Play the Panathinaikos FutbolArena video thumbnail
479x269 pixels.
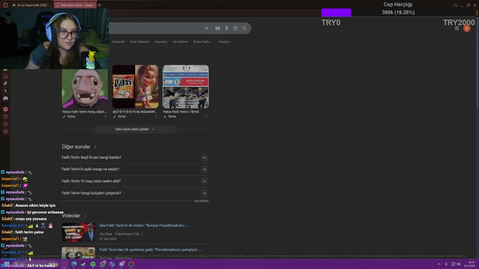pyautogui.click(x=79, y=232)
